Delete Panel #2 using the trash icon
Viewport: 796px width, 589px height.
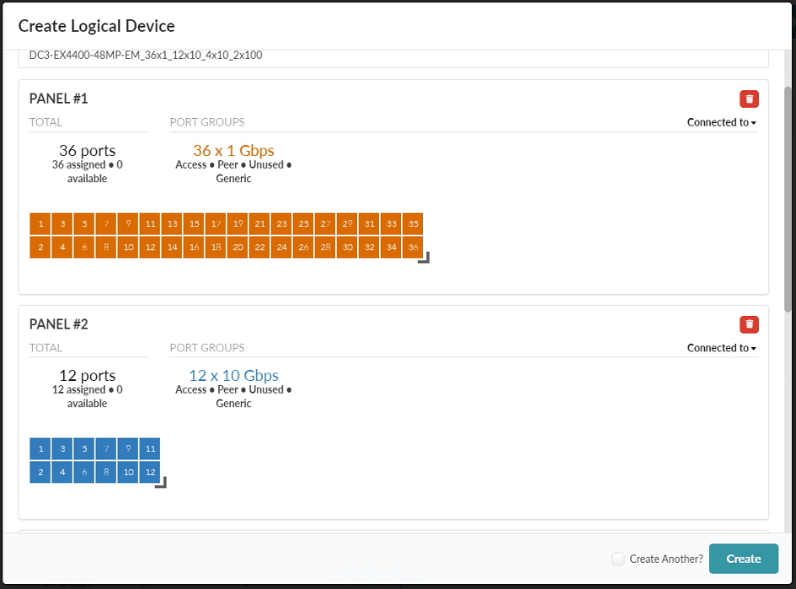[749, 324]
